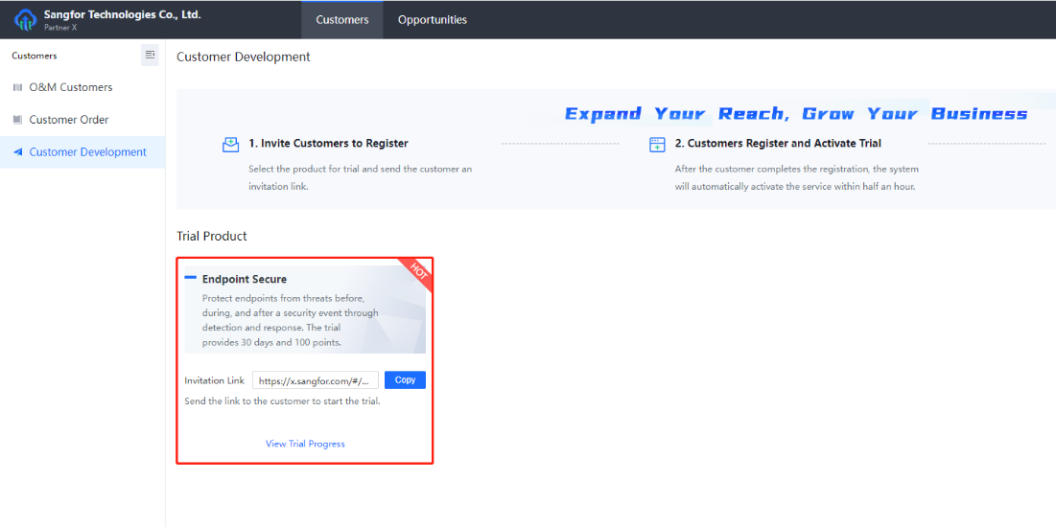Select Customer Order in the sidebar
1056x527 pixels.
coord(68,120)
